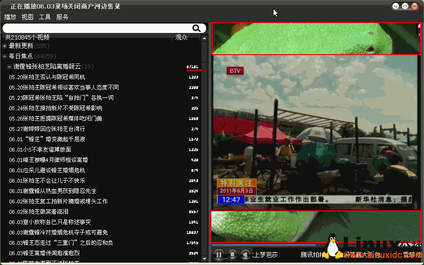424x265 pixels.
Task: Click the 观众 column header
Action: [x=182, y=37]
